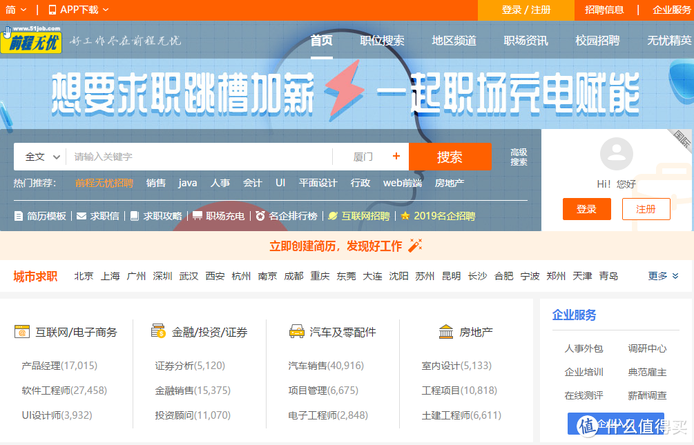Click hot keyword web前端
This screenshot has width=694, height=445.
[403, 183]
